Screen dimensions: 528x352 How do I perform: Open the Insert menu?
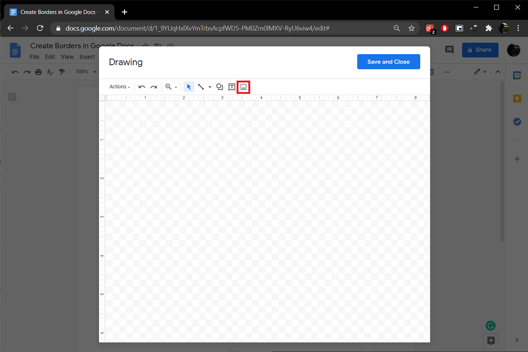point(87,56)
